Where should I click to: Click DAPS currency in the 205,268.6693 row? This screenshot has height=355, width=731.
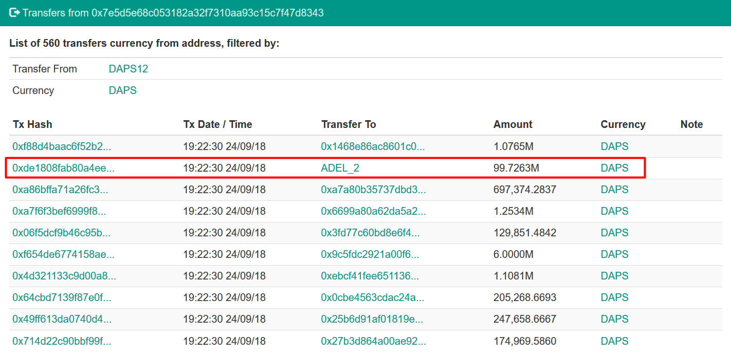click(x=614, y=297)
